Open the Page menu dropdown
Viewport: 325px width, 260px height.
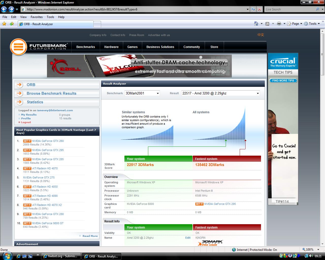coord(295,24)
